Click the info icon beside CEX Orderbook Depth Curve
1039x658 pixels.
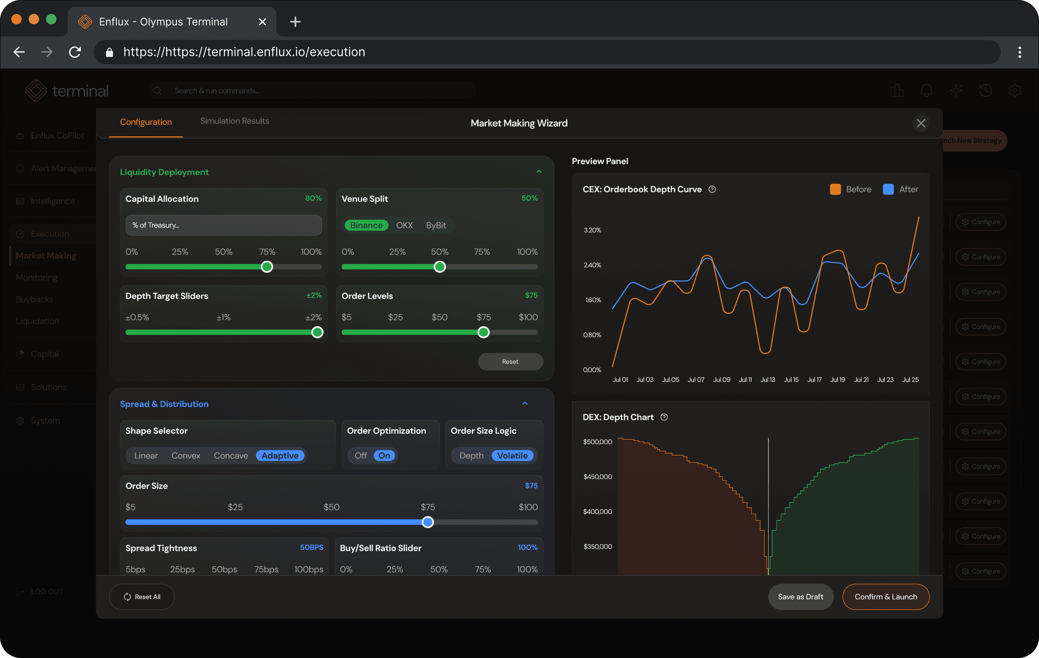[712, 190]
